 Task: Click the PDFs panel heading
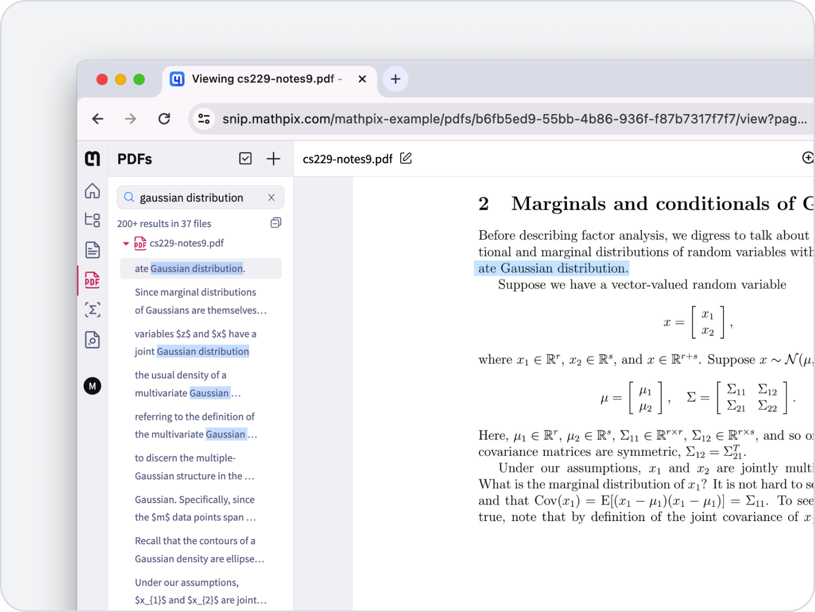click(x=135, y=159)
